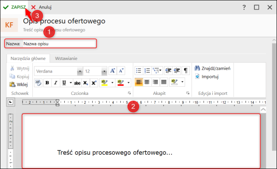
Task: Toggle strikethrough formatting
Action: pyautogui.click(x=77, y=83)
